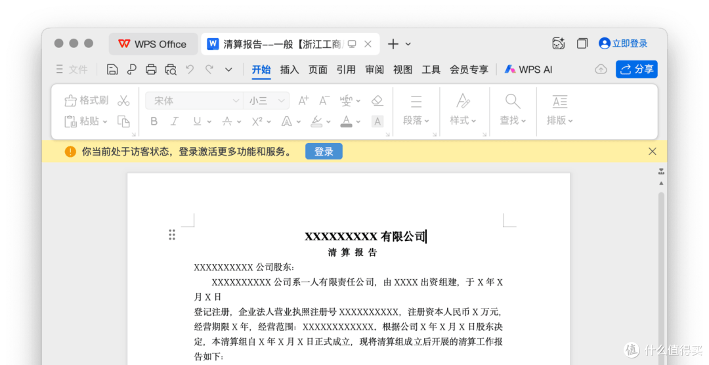Click the Paragraph 段落 icon
Viewport: 709px width, 365px height.
(416, 101)
